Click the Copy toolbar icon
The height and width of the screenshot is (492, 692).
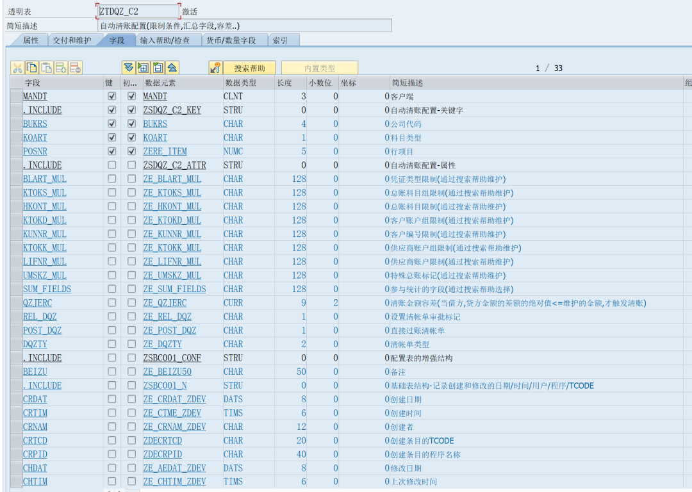point(32,68)
